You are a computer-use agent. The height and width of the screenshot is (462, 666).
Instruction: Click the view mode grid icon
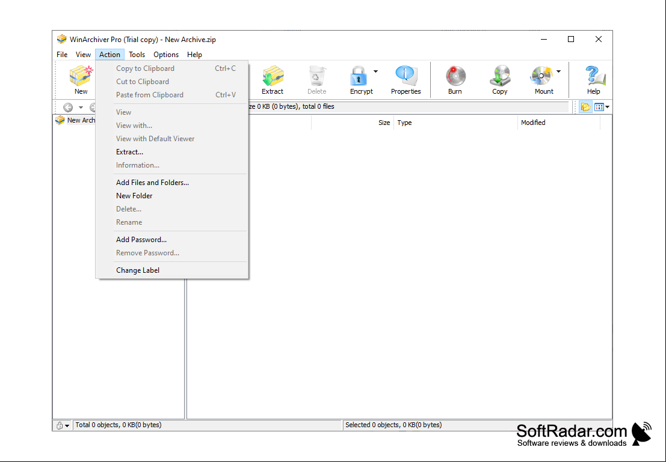pyautogui.click(x=599, y=107)
